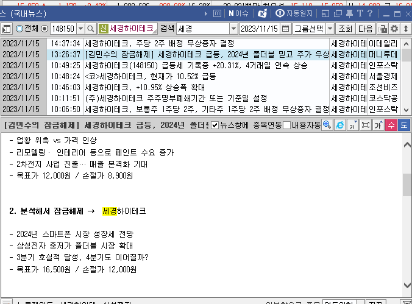Open the 10:48:24 현재가 10.52% 급등 headline
Image resolution: width=412 pixels, height=304 pixels.
pos(151,77)
